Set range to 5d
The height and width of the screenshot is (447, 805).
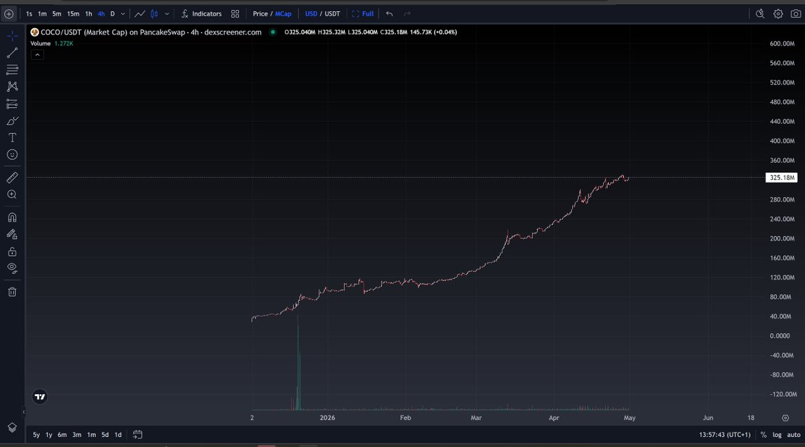pyautogui.click(x=105, y=435)
